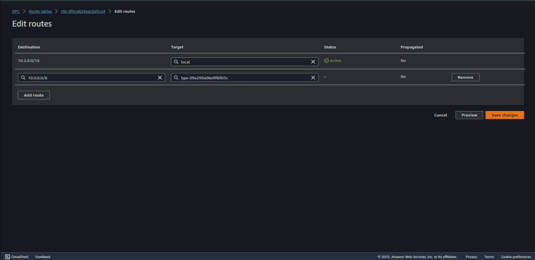Click the green Active status icon
This screenshot has height=260, width=535.
[327, 60]
